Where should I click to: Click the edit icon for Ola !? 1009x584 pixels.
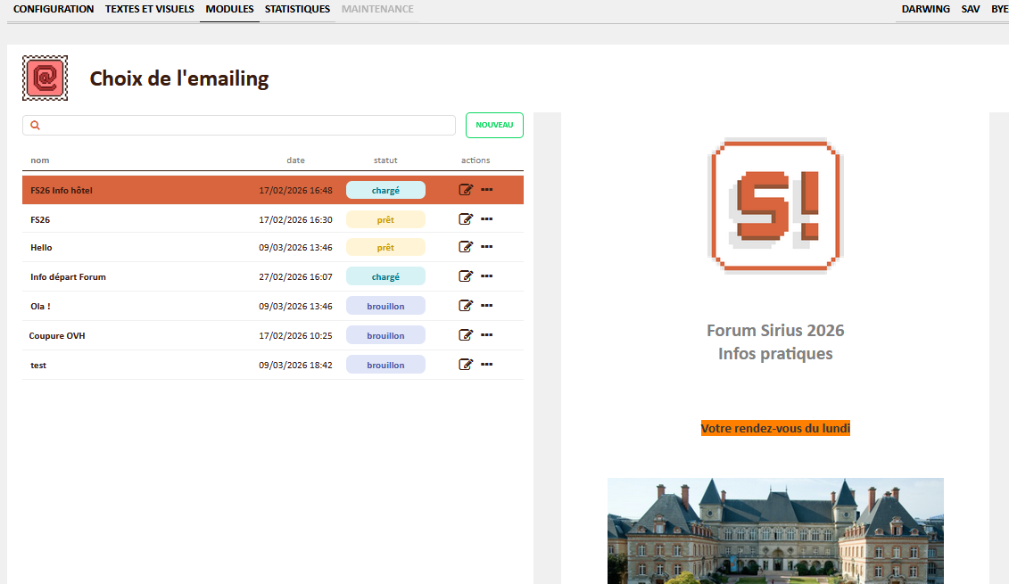(x=465, y=306)
